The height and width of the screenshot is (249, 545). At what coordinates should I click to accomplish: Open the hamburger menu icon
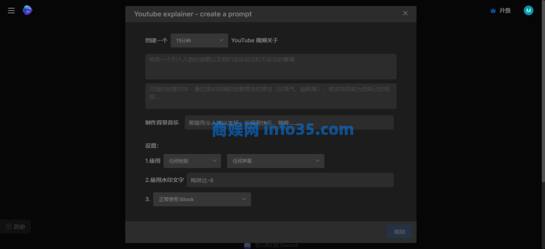(11, 11)
